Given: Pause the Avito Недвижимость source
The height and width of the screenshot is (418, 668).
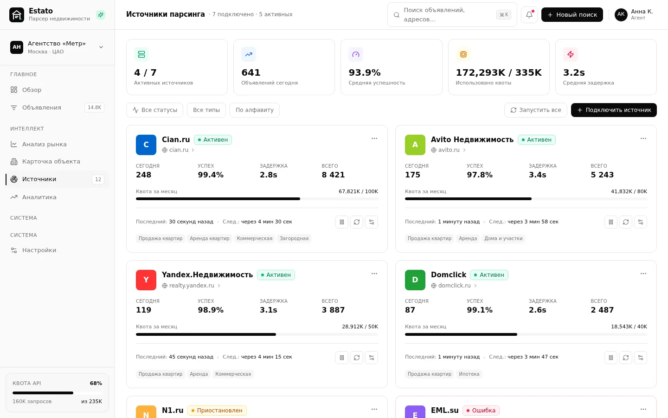Looking at the screenshot, I should pyautogui.click(x=611, y=222).
